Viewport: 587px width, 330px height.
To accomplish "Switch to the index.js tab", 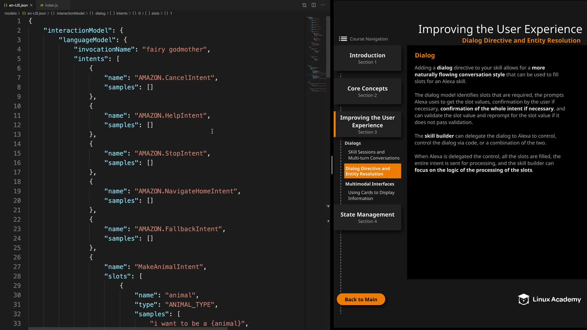I will point(51,5).
